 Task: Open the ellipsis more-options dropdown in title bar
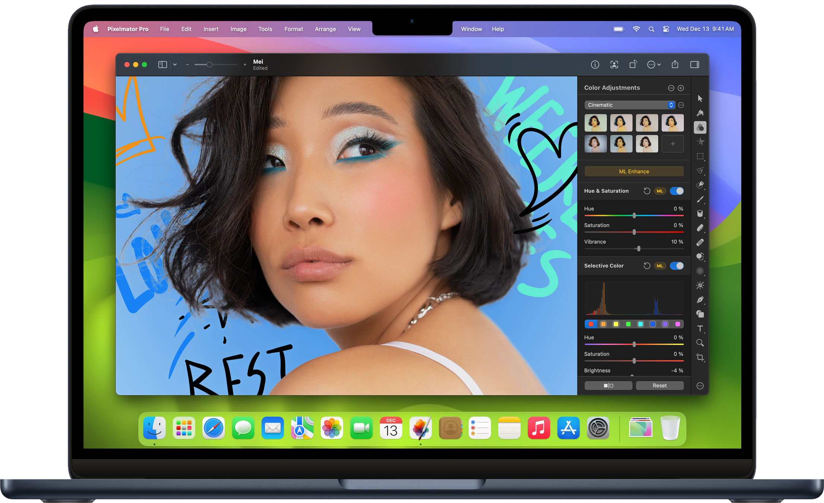click(654, 64)
